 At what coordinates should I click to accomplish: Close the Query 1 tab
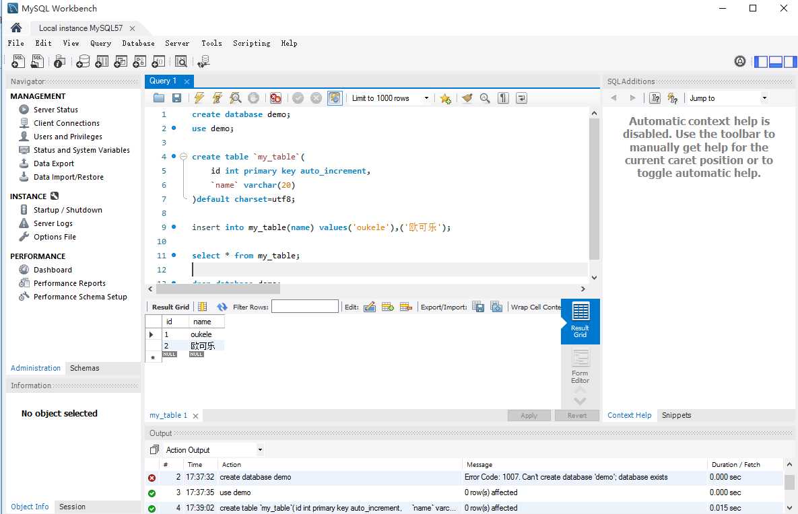click(x=187, y=81)
